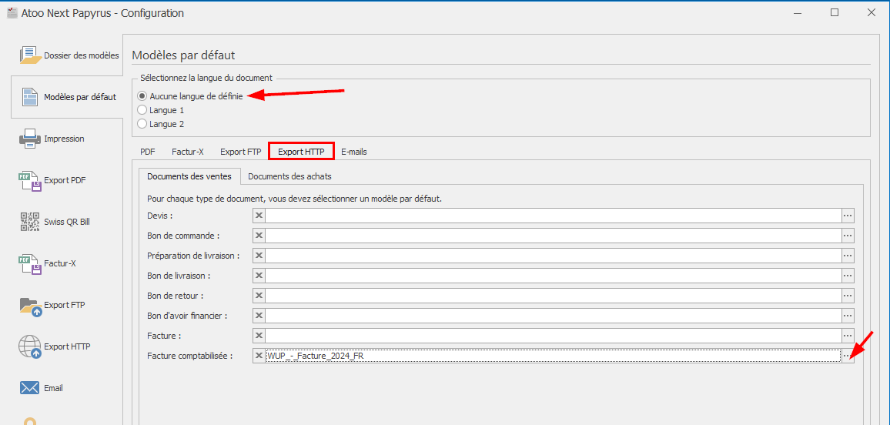Screen dimensions: 890x425
Task: Switch to the Export HTTP tab
Action: pos(301,152)
